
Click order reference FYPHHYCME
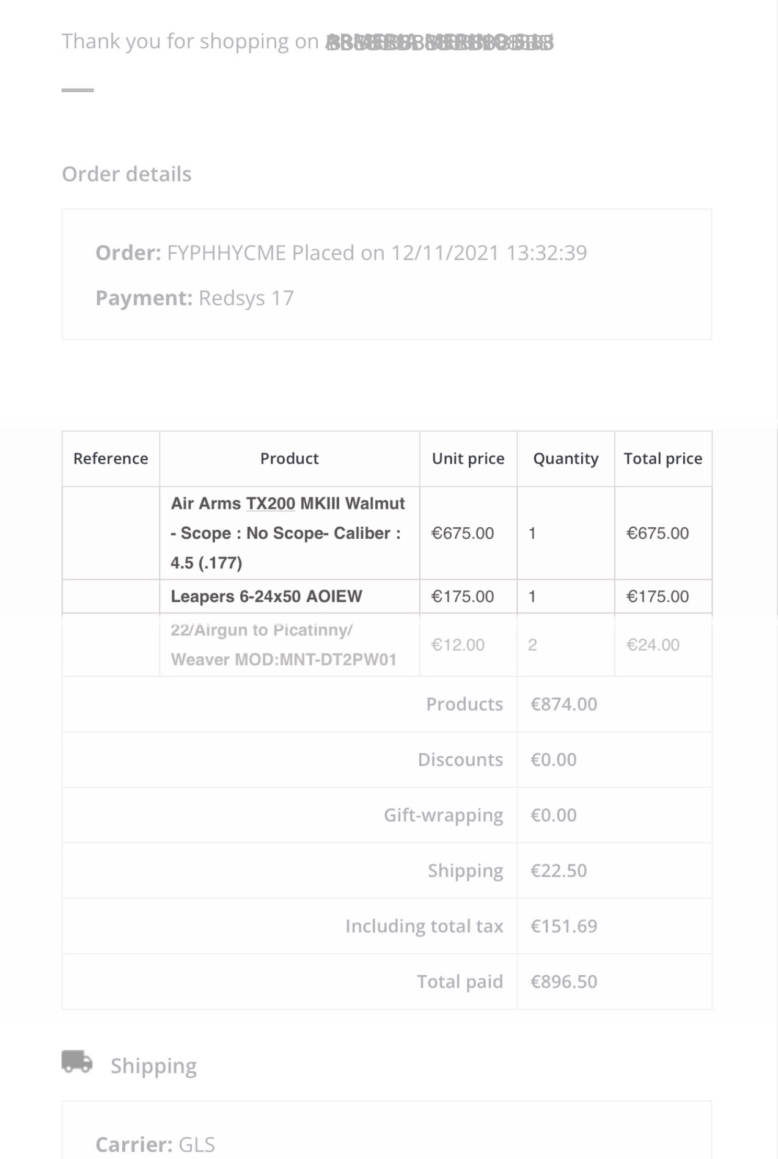coord(226,252)
